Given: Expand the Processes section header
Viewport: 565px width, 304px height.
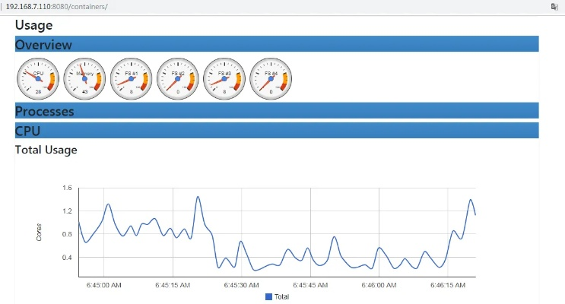Looking at the screenshot, I should tap(45, 111).
